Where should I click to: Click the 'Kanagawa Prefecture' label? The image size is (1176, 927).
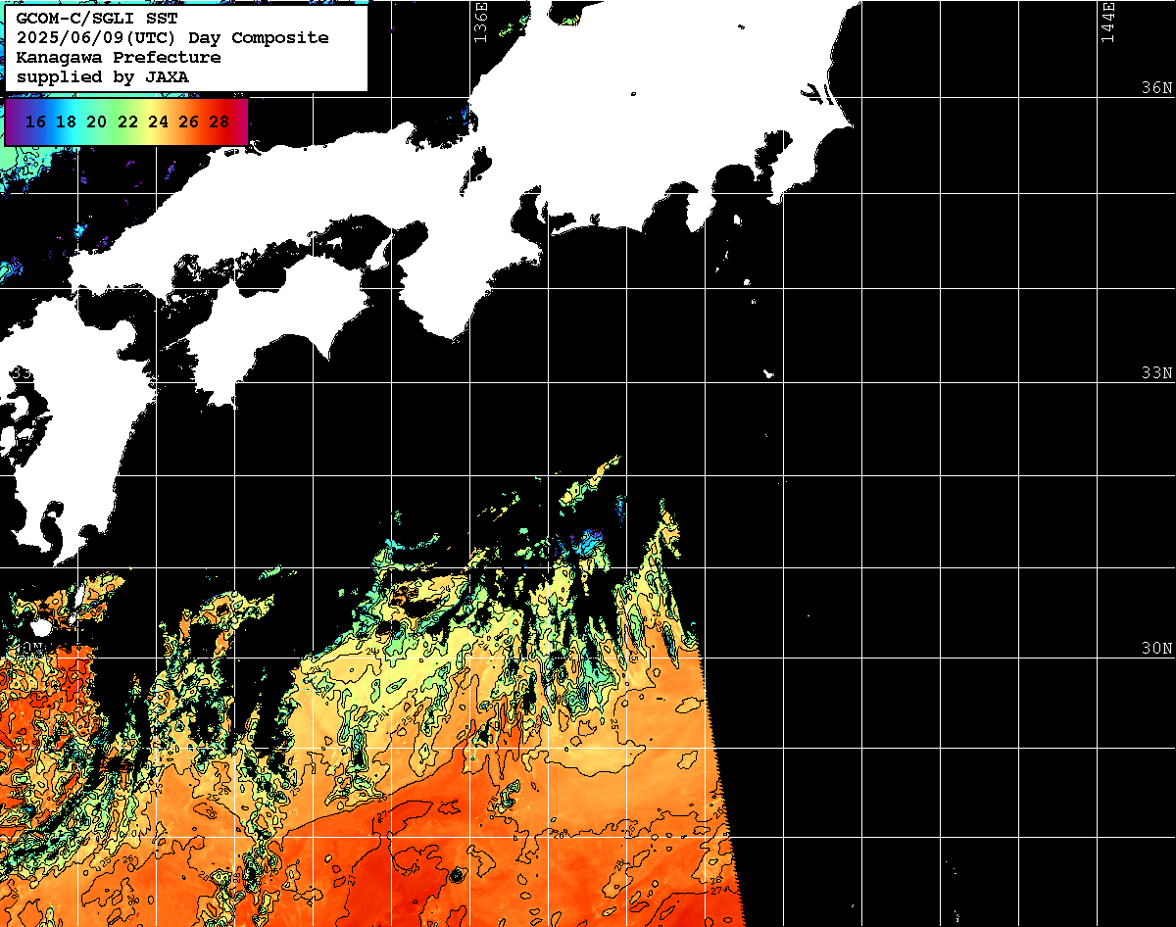tap(119, 58)
